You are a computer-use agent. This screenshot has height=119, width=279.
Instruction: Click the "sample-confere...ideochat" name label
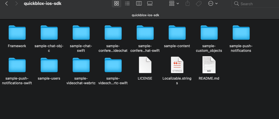click(x=113, y=48)
